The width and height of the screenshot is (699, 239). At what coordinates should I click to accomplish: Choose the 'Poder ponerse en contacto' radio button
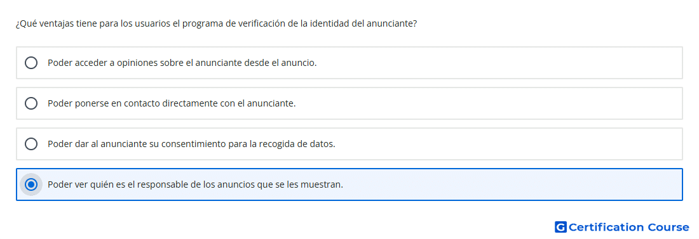31,103
